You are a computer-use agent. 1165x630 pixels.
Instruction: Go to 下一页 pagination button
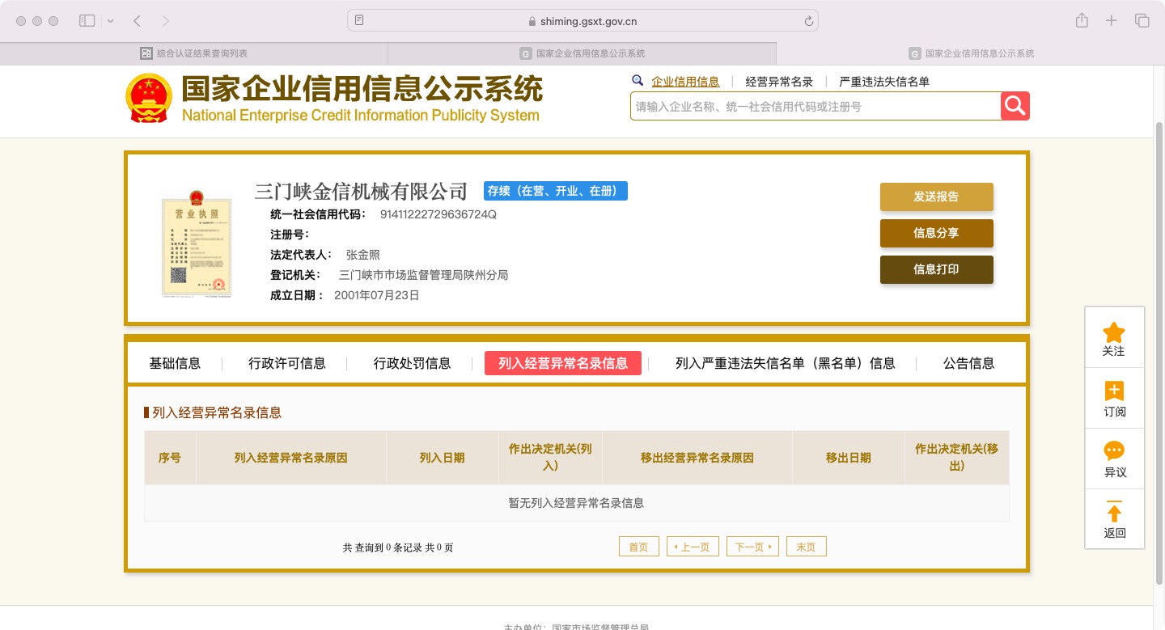[x=752, y=547]
